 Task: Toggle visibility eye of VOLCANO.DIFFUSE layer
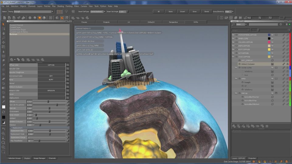tap(237, 42)
